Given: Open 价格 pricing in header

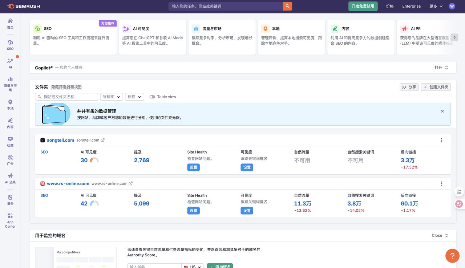Looking at the screenshot, I should (390, 6).
